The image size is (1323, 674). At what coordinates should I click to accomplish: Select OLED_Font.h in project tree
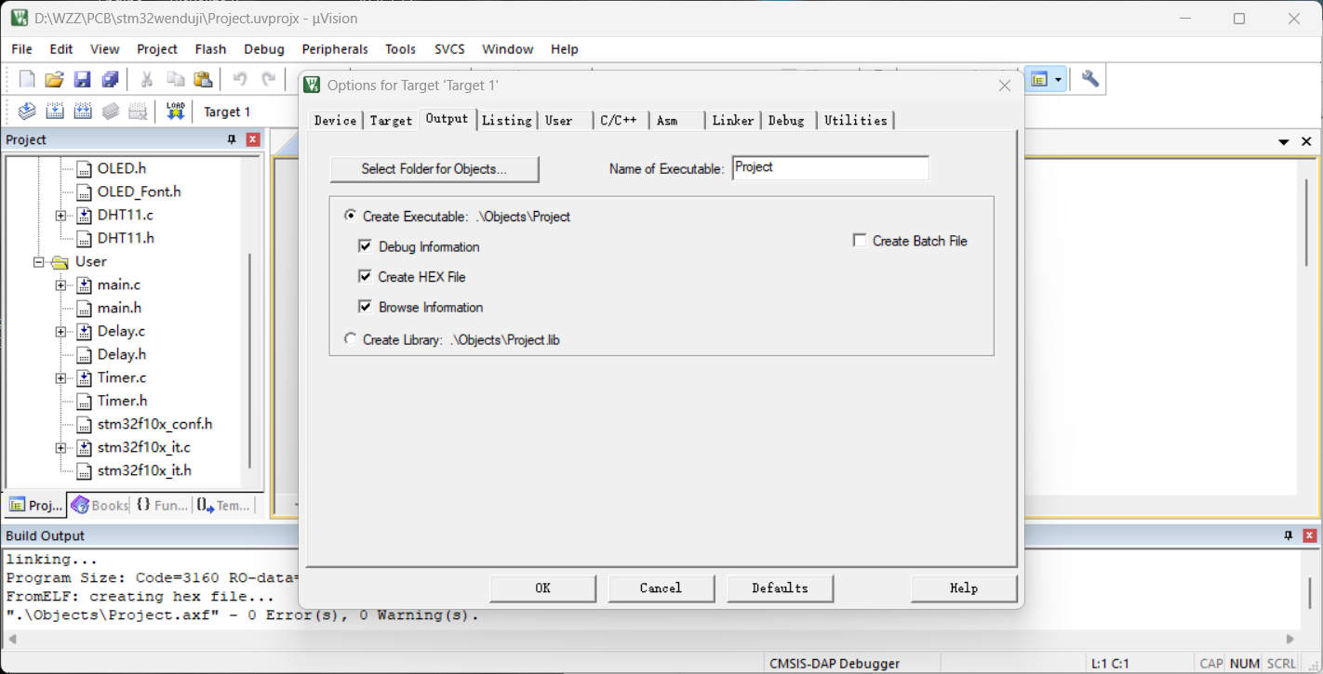[139, 192]
